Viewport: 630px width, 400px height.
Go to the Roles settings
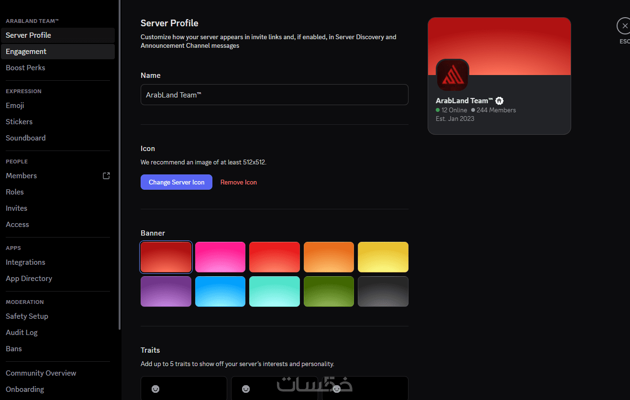click(58, 192)
